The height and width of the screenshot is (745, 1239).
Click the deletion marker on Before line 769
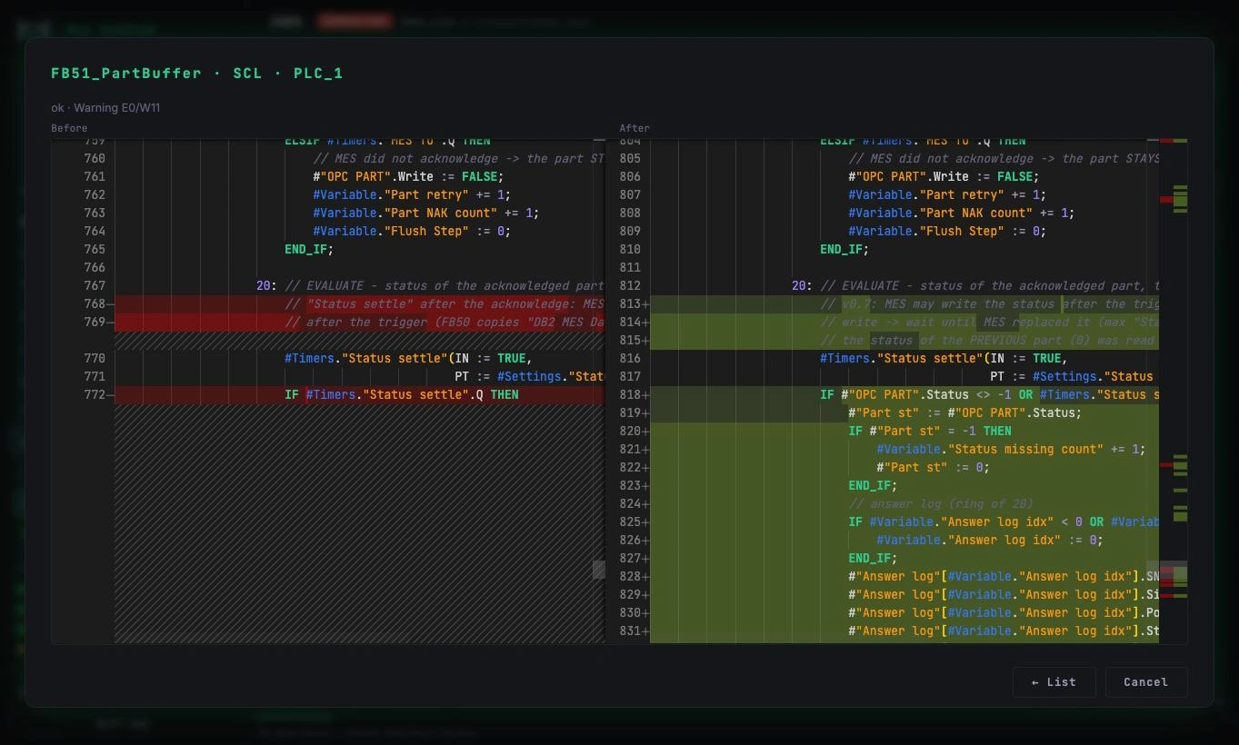tap(110, 323)
